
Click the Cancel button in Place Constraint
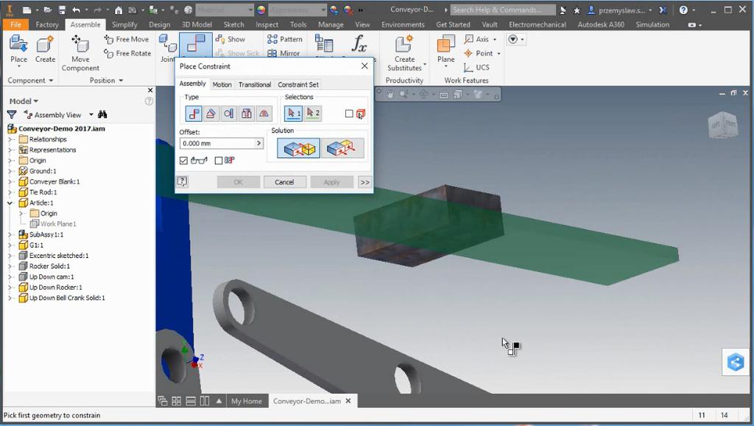click(x=284, y=182)
